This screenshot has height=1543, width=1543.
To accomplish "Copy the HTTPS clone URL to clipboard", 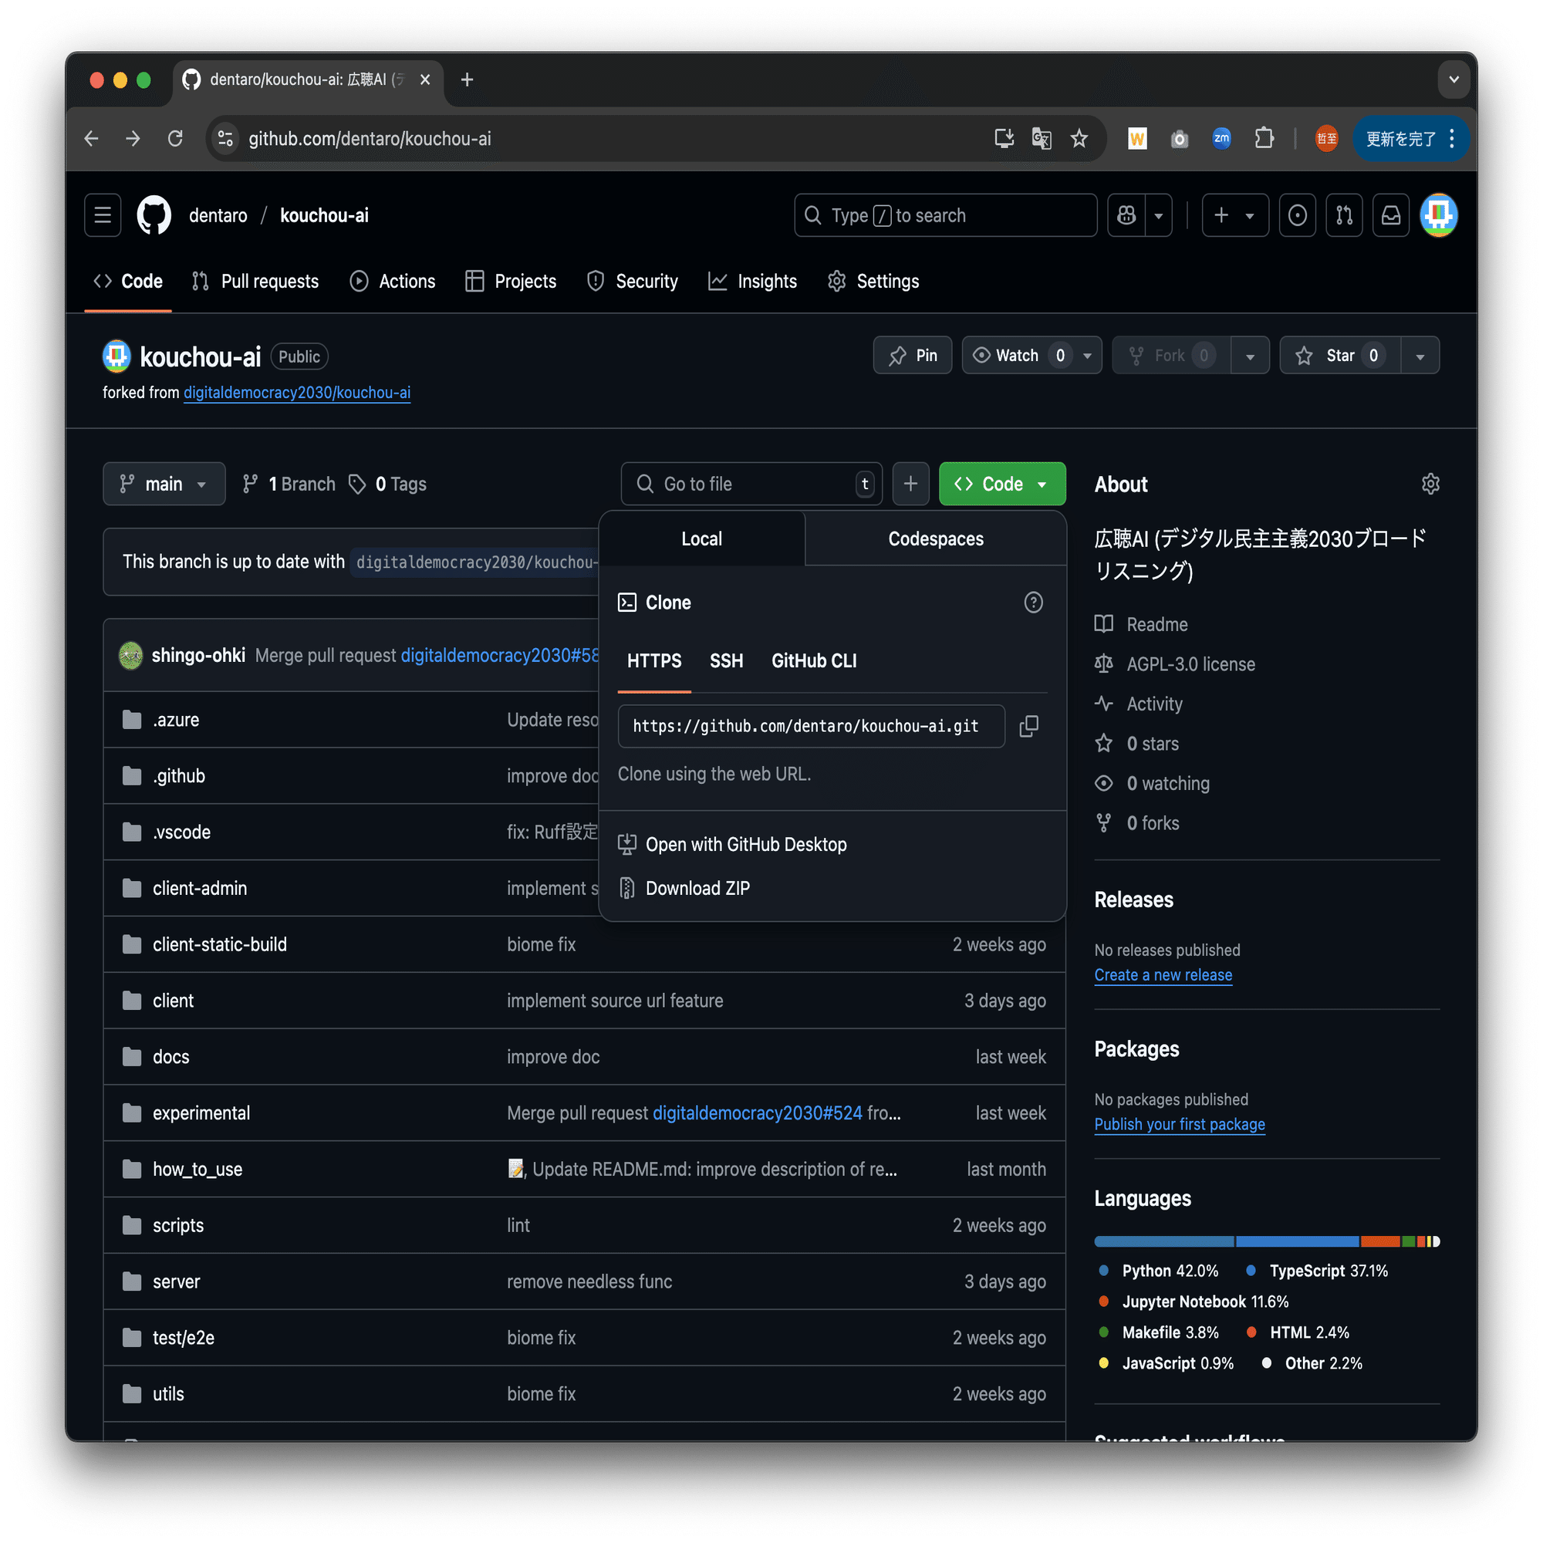I will pos(1028,726).
